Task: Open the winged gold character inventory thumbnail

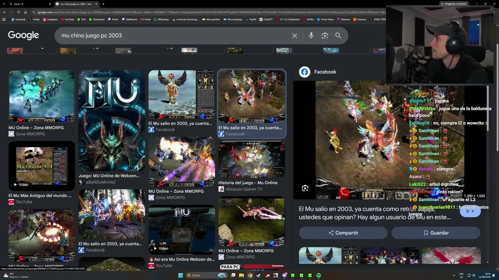Action: 182,94
